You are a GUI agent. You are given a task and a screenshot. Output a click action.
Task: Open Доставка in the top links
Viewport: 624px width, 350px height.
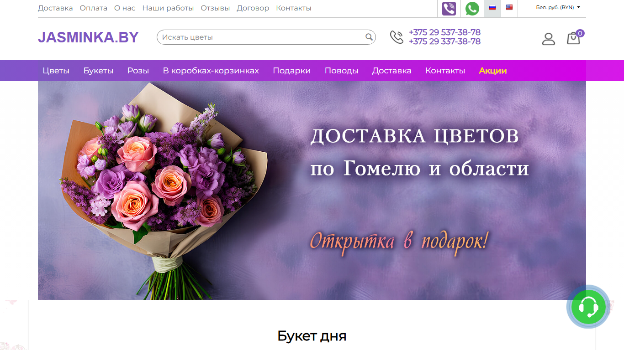pyautogui.click(x=55, y=8)
